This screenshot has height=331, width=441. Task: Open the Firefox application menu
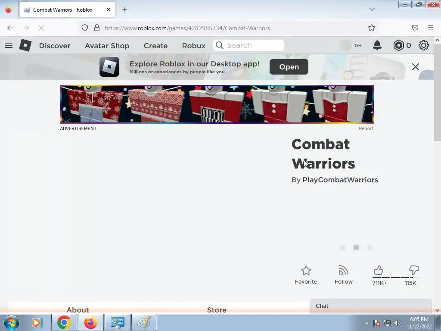click(431, 28)
